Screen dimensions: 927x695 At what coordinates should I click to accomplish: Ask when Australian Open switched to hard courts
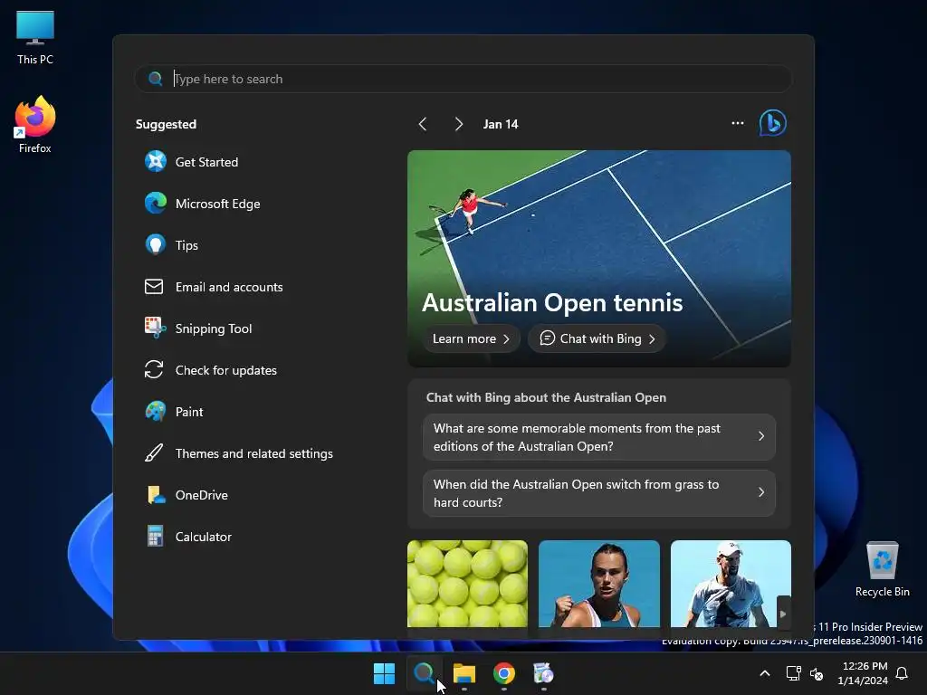tap(599, 493)
